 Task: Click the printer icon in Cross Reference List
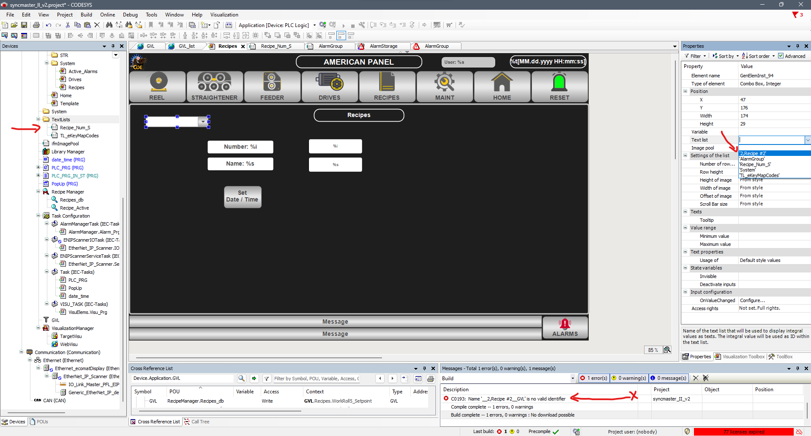pyautogui.click(x=431, y=379)
